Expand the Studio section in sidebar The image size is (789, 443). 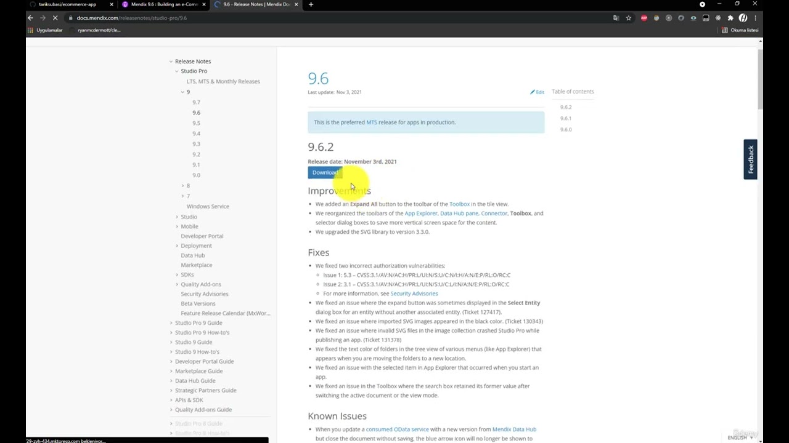point(177,217)
